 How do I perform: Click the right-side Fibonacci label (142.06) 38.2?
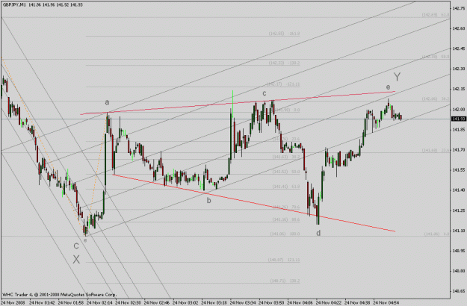point(436,99)
